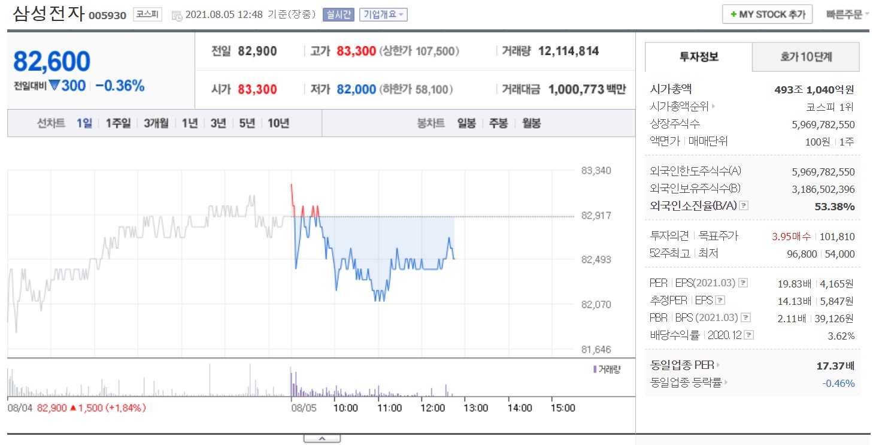Click the change rate -0.36%
The height and width of the screenshot is (445, 876).
click(120, 86)
